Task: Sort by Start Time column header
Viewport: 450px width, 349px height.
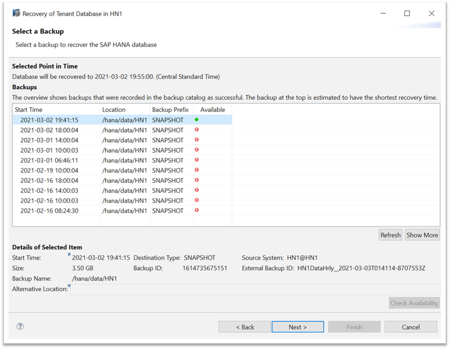Action: tap(56, 110)
